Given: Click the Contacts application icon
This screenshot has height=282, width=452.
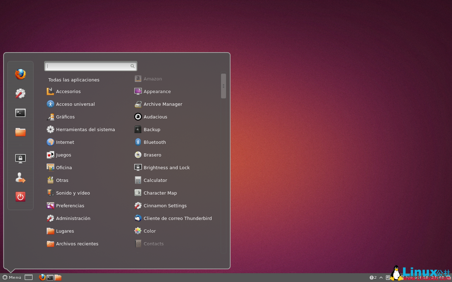Looking at the screenshot, I should [138, 244].
